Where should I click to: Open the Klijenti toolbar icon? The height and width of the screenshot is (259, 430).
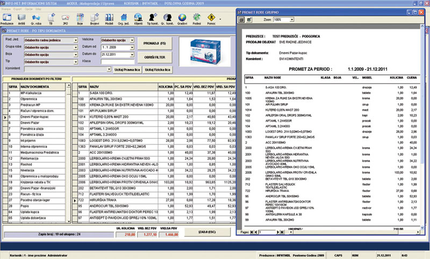click(x=138, y=19)
